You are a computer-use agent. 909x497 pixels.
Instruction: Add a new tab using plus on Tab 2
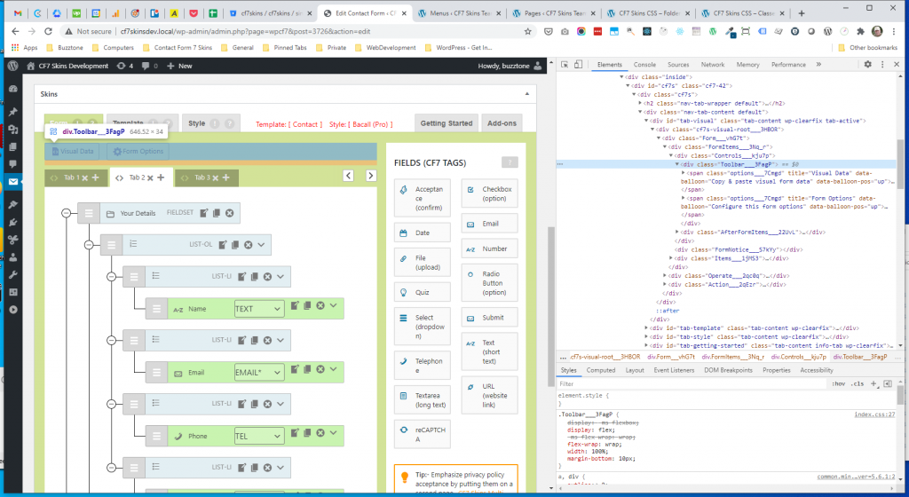(x=161, y=178)
